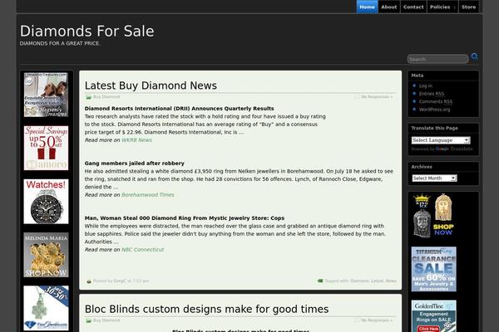Open the About page

tap(389, 7)
